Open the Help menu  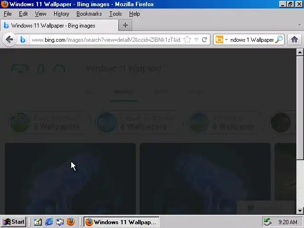point(134,14)
